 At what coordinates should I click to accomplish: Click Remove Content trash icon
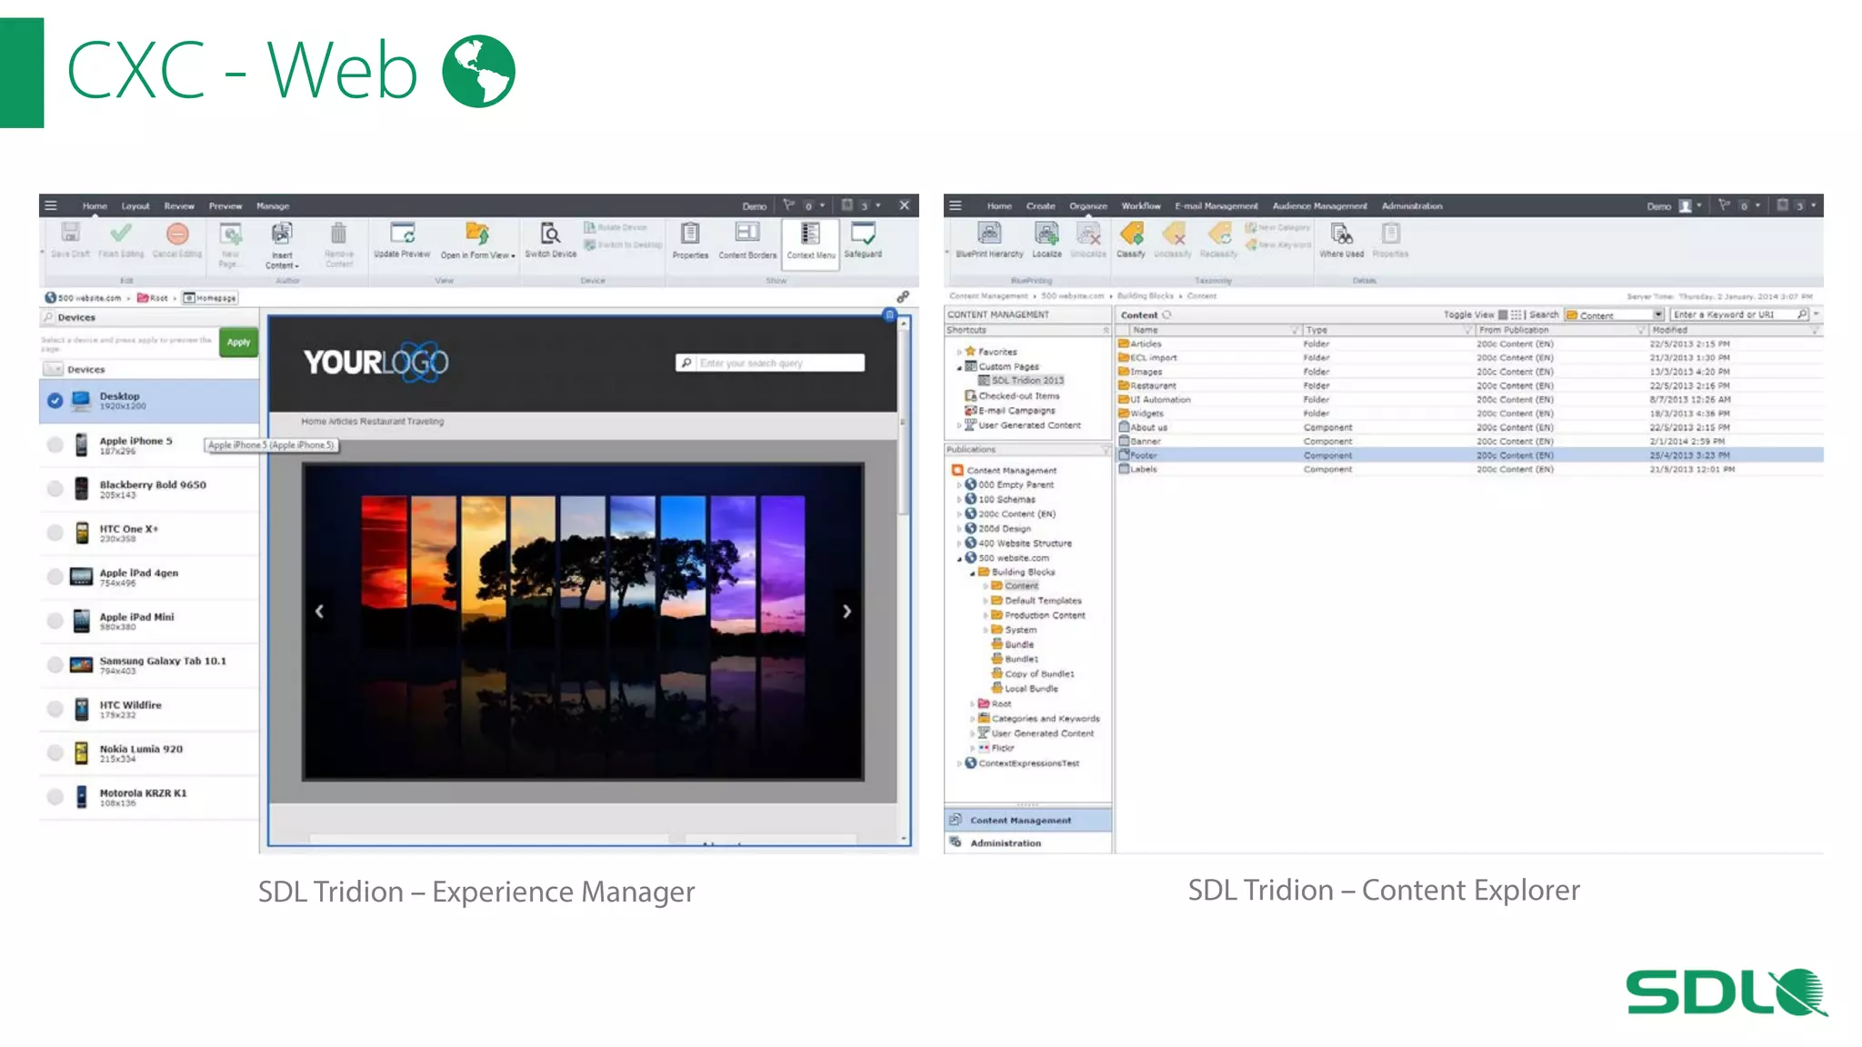(x=338, y=234)
